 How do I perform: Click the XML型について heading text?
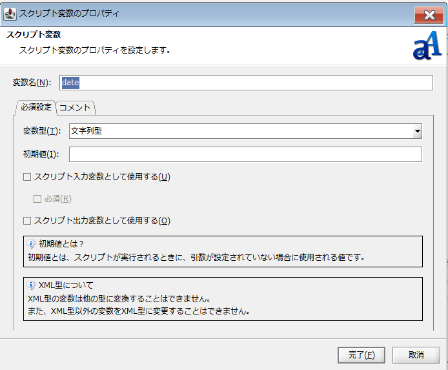pos(66,285)
